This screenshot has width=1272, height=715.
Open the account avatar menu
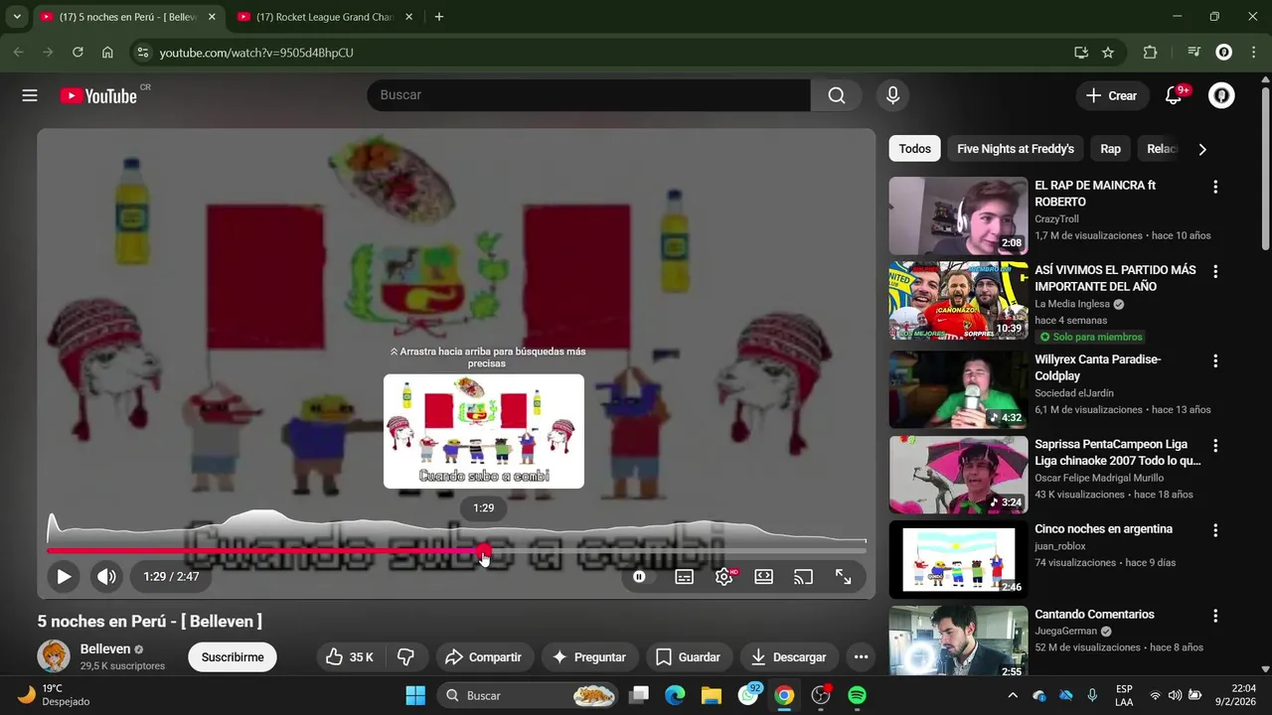1221,95
